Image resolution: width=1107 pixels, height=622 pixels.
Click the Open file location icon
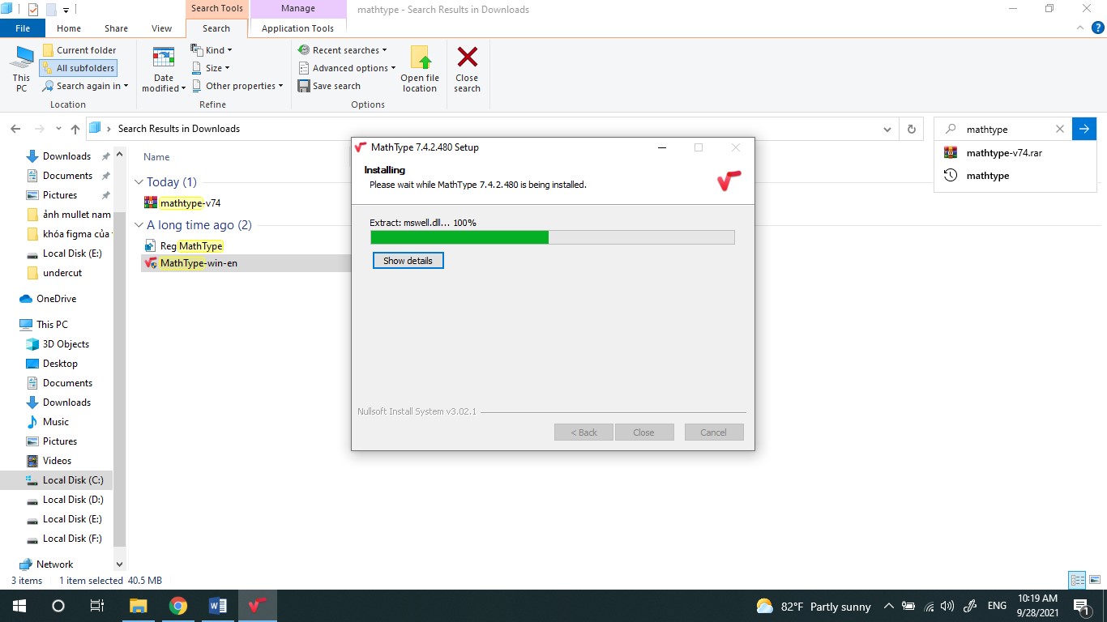coord(420,59)
